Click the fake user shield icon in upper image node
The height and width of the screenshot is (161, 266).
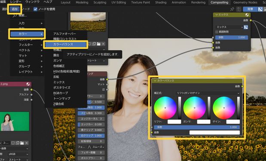tap(90, 44)
